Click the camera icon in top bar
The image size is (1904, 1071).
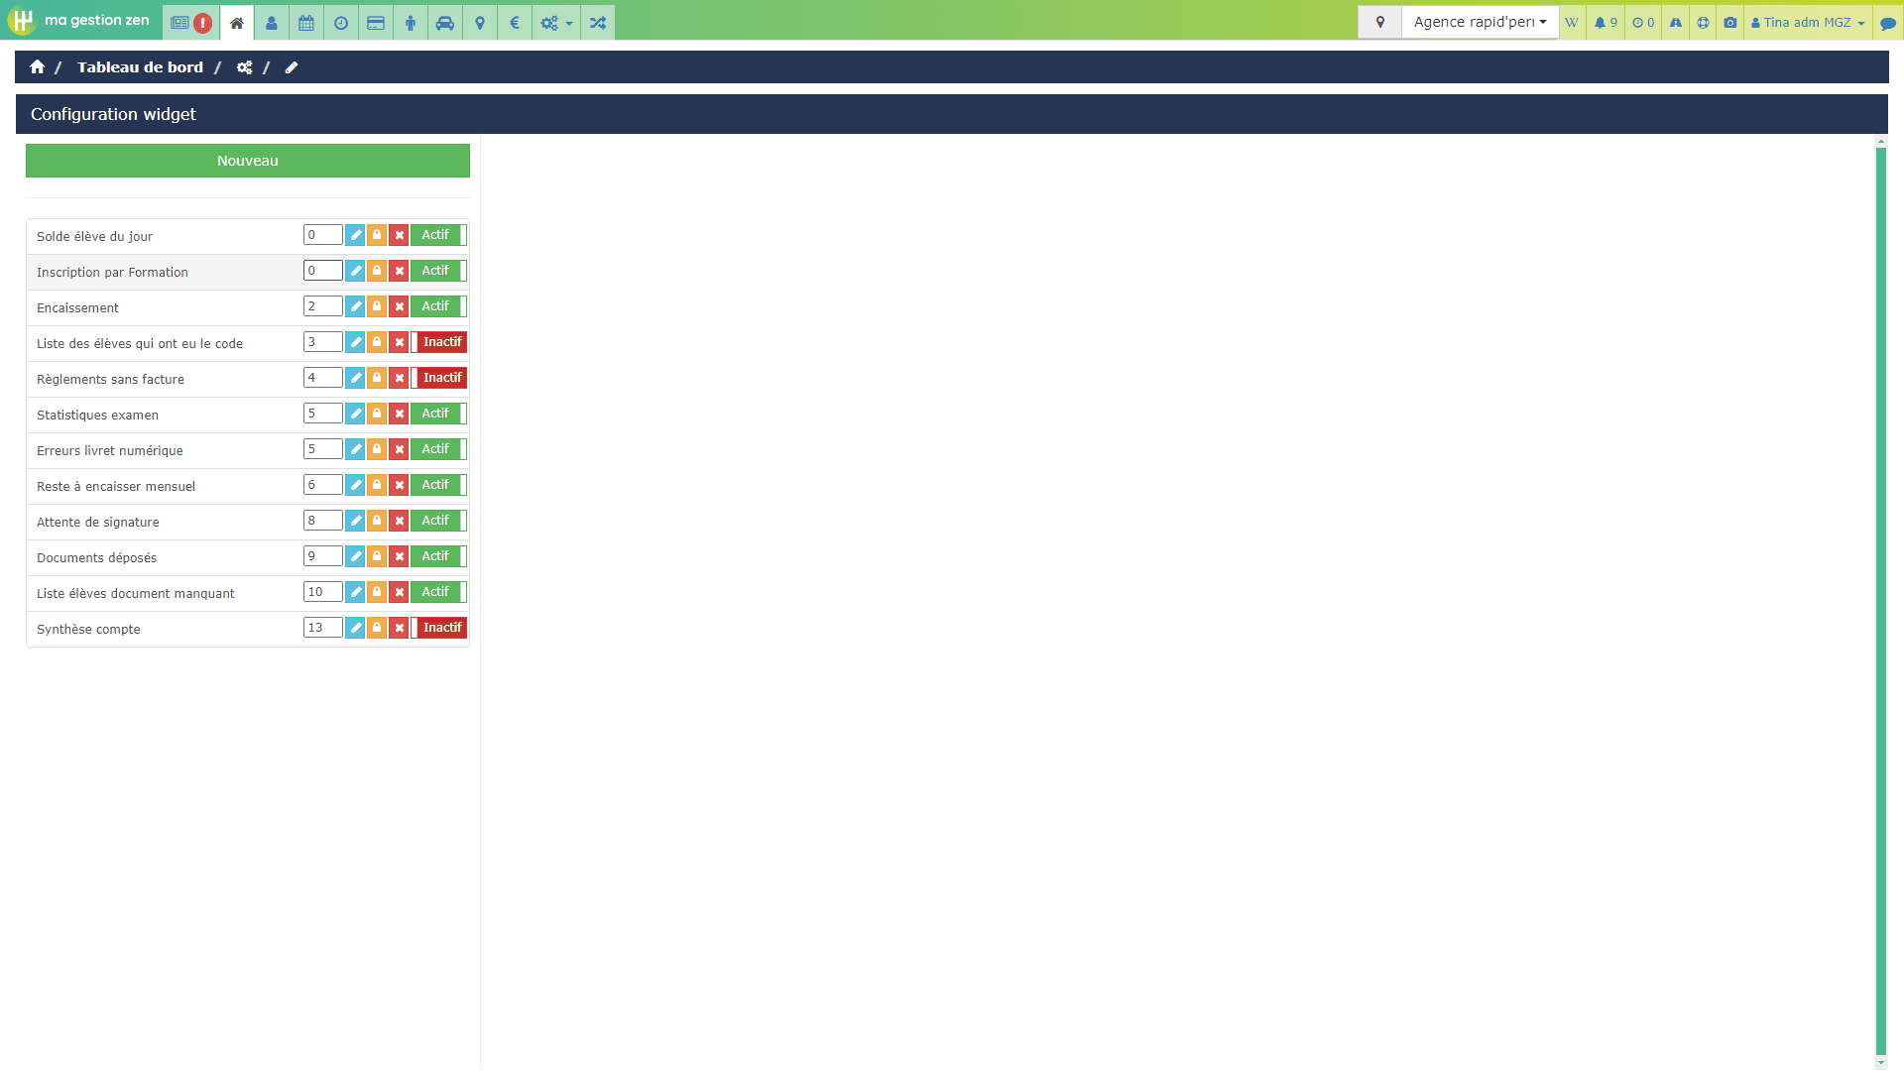[1730, 23]
